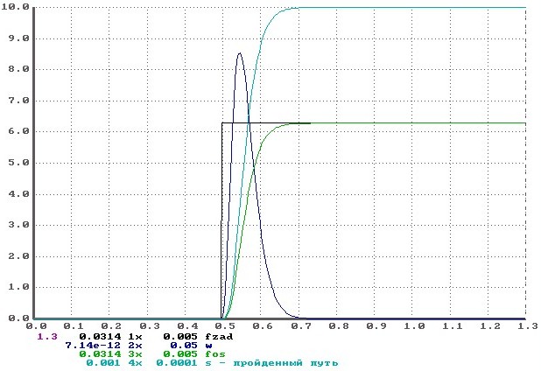
Task: Select the fos legend label
Action: pyautogui.click(x=215, y=354)
